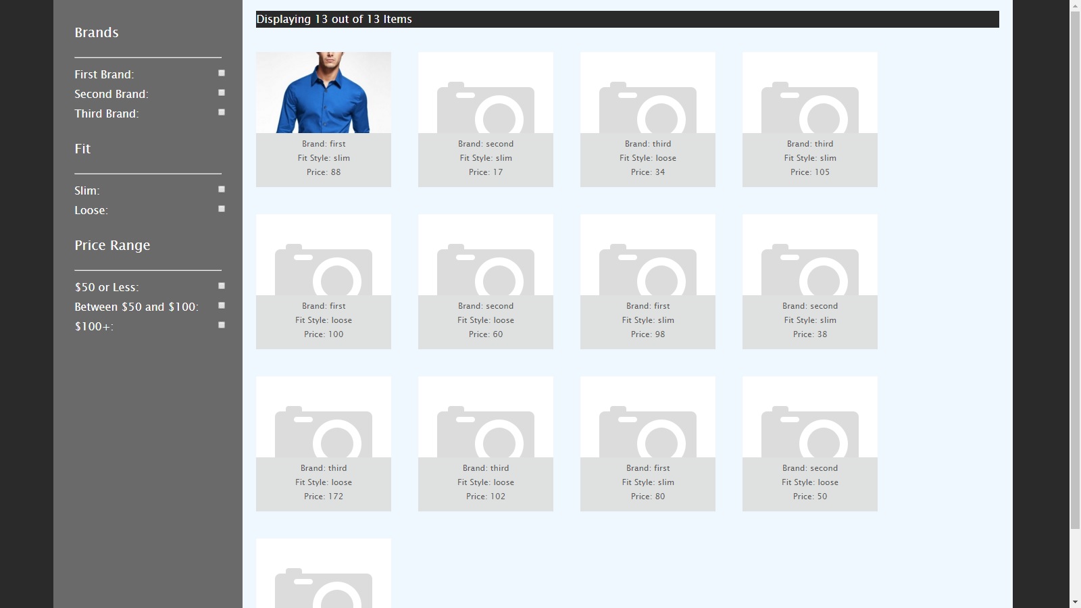This screenshot has width=1081, height=608.
Task: Tick the $50 or Less checkbox
Action: 222,286
